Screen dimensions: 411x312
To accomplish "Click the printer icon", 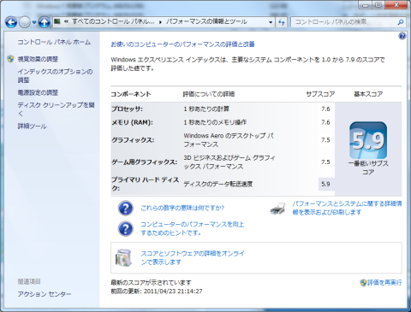I will (x=278, y=209).
